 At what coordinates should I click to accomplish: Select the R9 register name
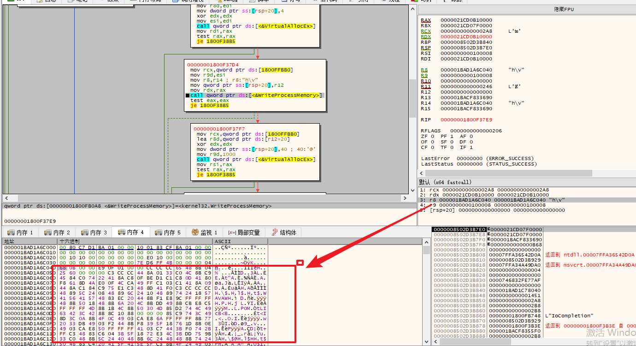pyautogui.click(x=424, y=76)
